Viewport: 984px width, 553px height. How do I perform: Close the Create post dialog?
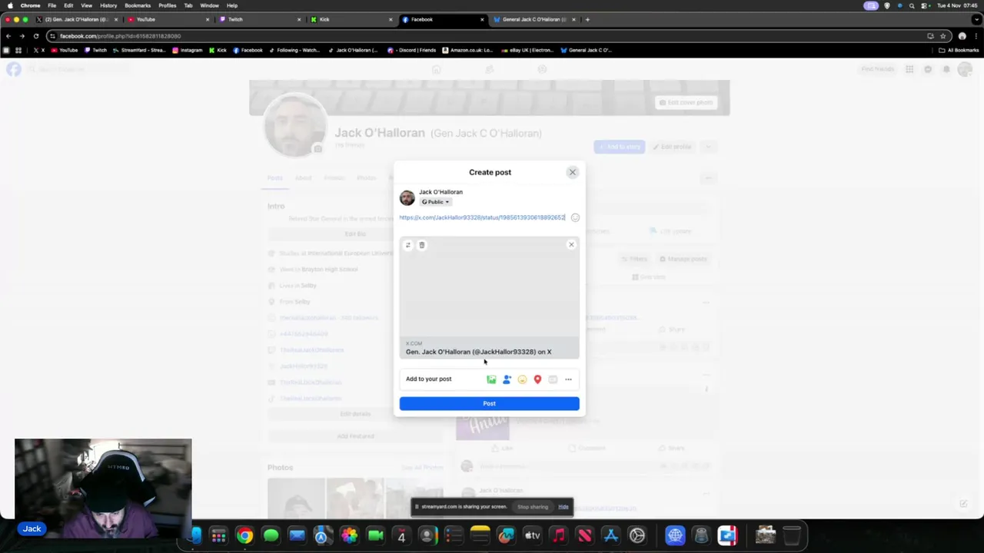572,172
